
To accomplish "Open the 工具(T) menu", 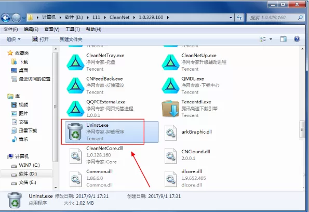I will (x=73, y=30).
